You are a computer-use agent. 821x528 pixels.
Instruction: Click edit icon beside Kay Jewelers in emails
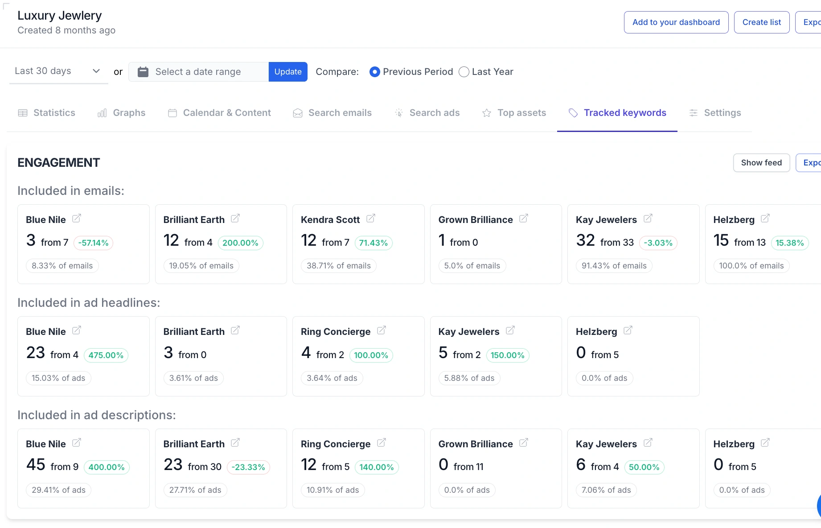648,219
